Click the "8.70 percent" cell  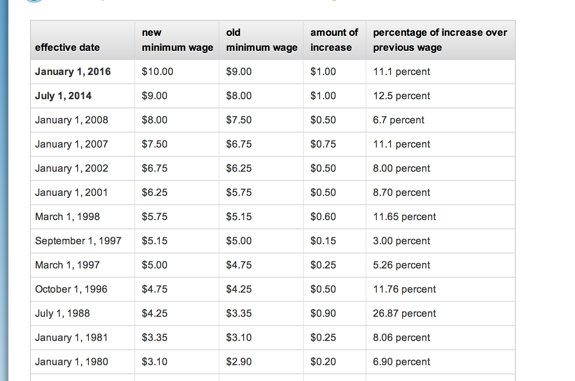click(x=401, y=193)
